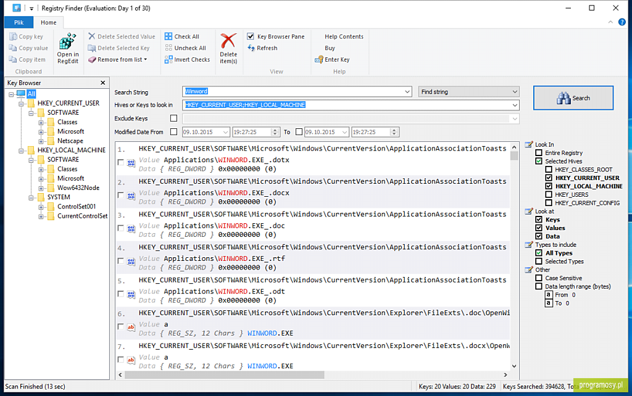Open the Find string mode dropdown
Screen dimensions: 632x396
[469, 92]
